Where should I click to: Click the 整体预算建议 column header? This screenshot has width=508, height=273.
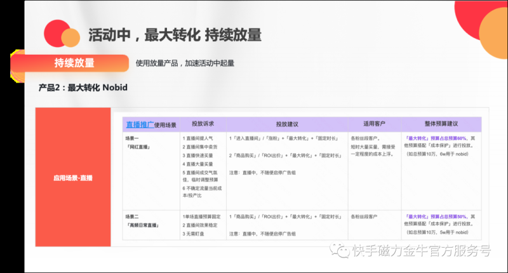click(x=441, y=124)
